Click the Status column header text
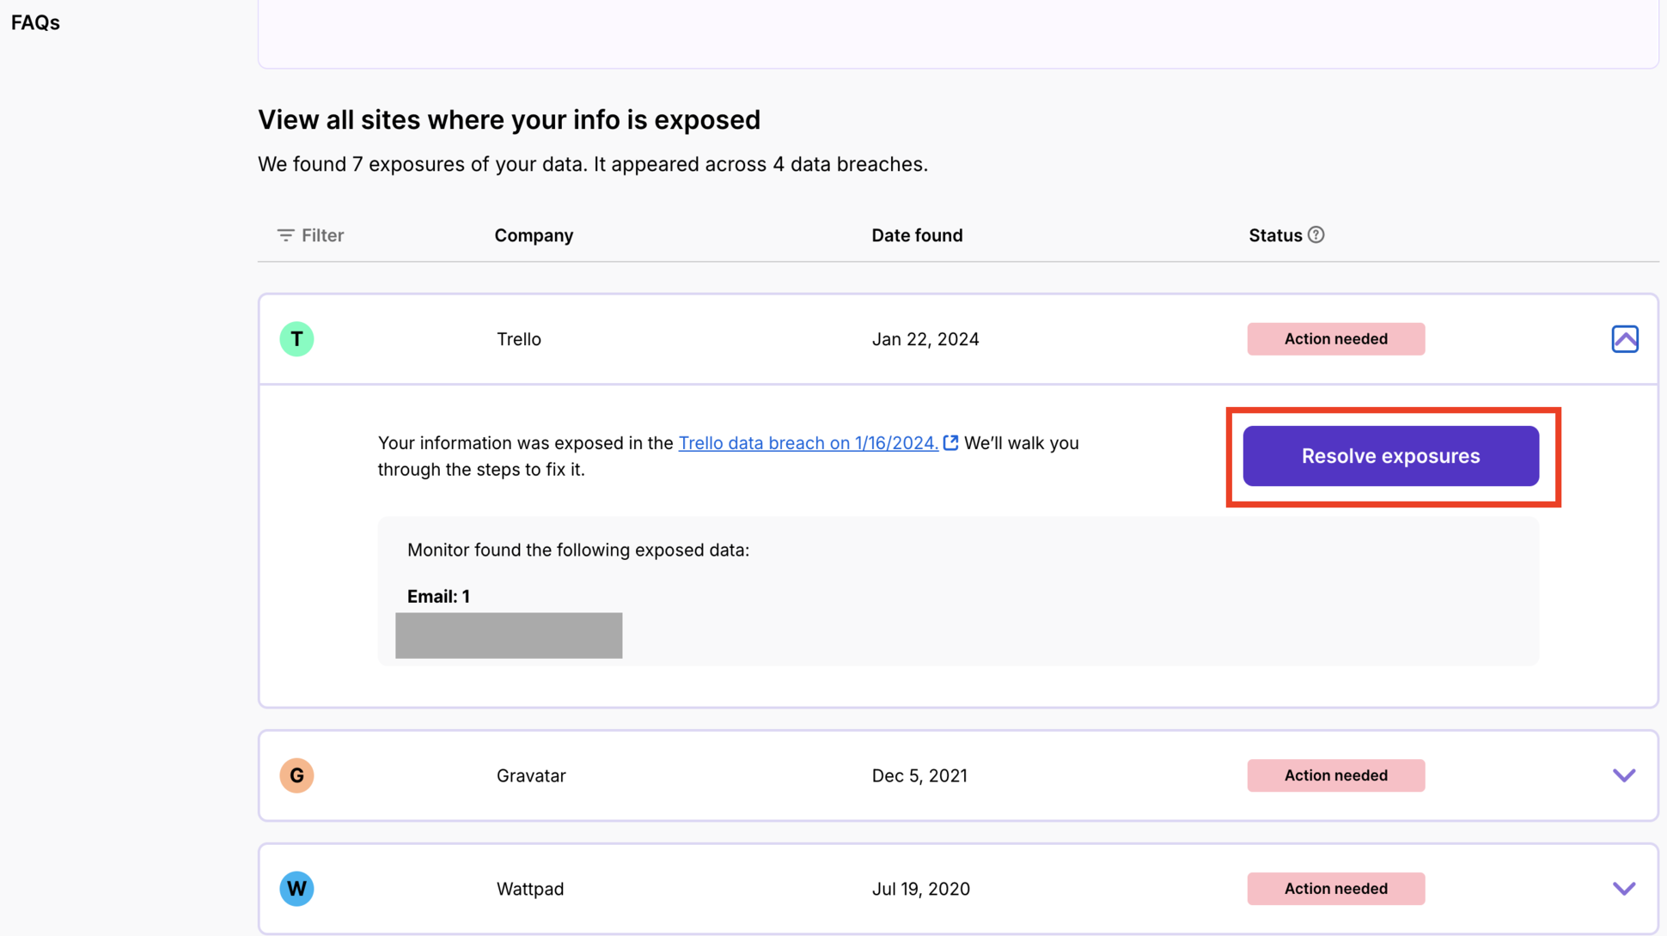The width and height of the screenshot is (1667, 936). pyautogui.click(x=1275, y=235)
